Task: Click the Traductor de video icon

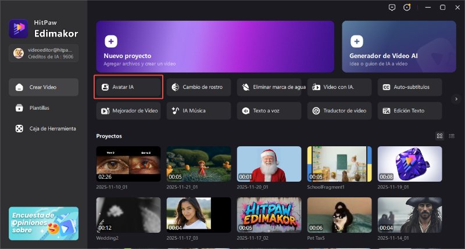Action: [316, 111]
